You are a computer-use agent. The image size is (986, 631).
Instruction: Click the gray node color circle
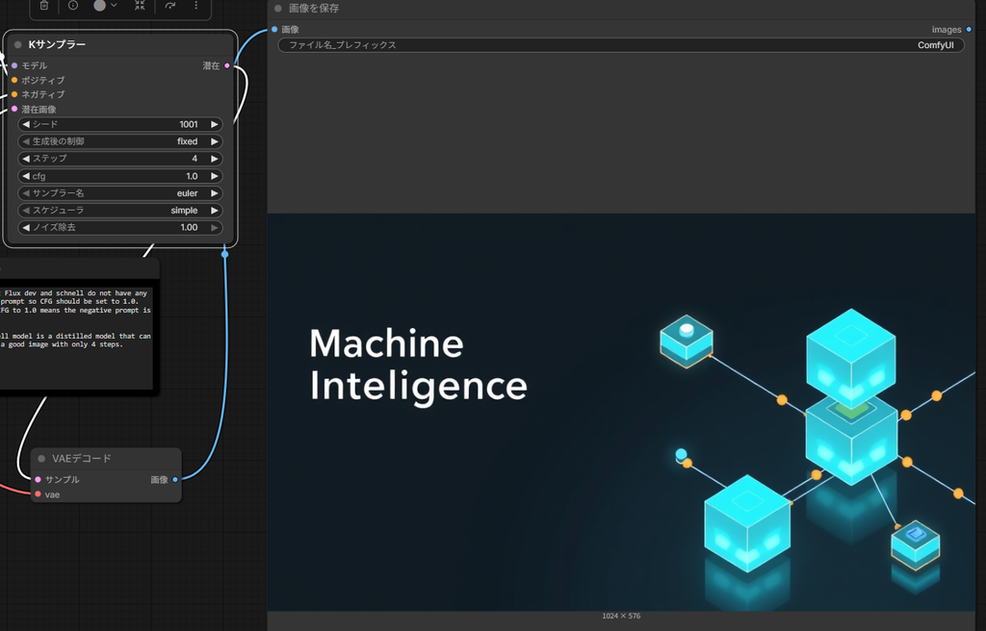(99, 5)
